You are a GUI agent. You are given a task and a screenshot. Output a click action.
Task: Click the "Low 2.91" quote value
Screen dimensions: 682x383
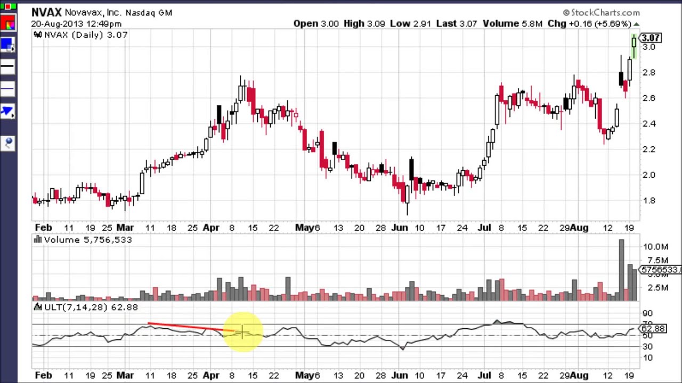410,24
